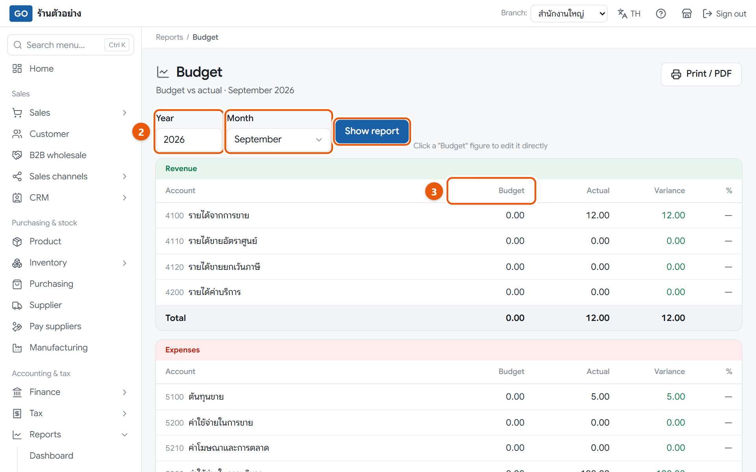Click budget value for account 4200

(515, 292)
